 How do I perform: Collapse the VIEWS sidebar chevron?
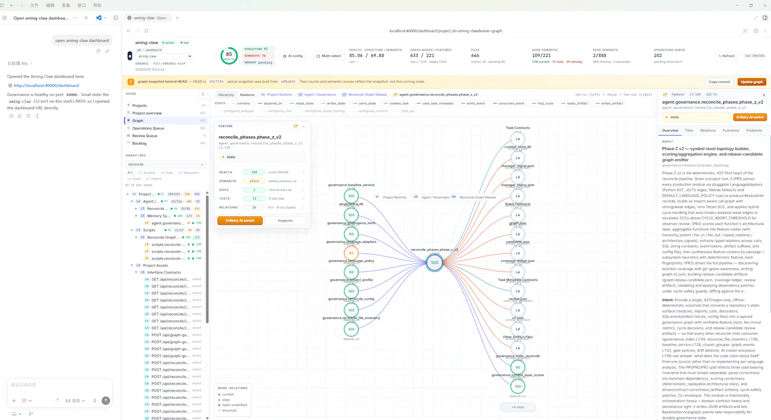coord(203,94)
